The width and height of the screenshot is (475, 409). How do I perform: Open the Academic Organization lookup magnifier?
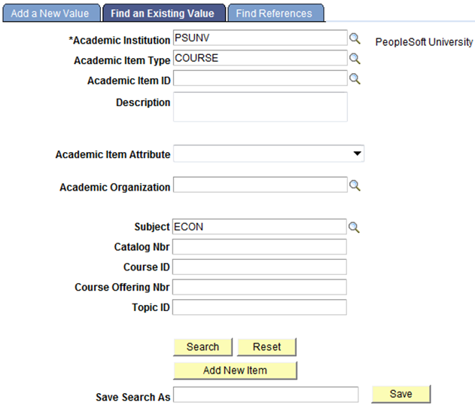click(355, 185)
